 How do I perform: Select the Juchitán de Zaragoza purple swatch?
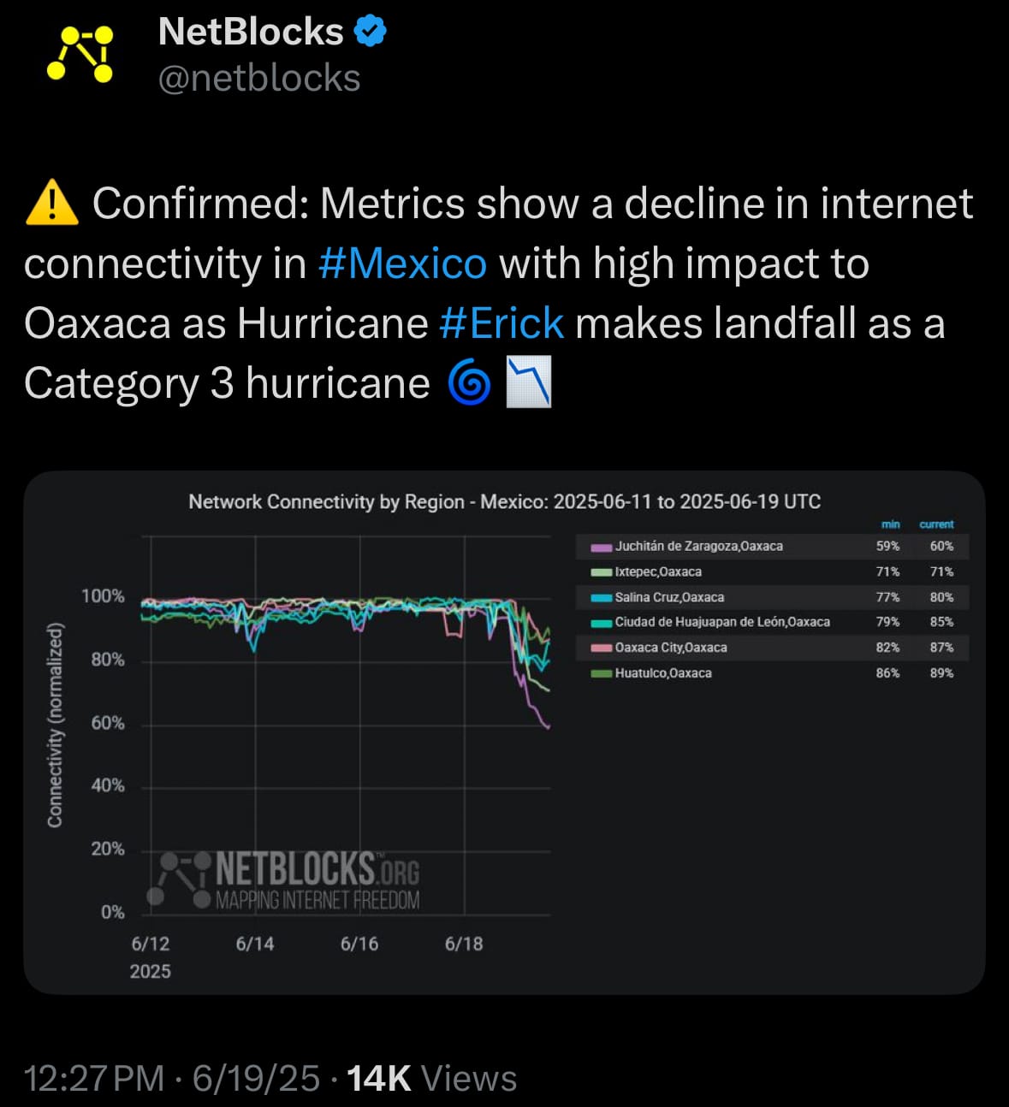point(601,547)
